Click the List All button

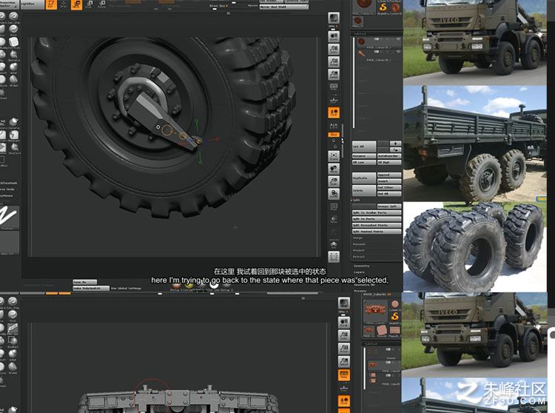pos(364,147)
